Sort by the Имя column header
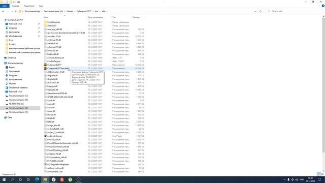Image resolution: width=325 pixels, height=183 pixels. click(x=46, y=17)
